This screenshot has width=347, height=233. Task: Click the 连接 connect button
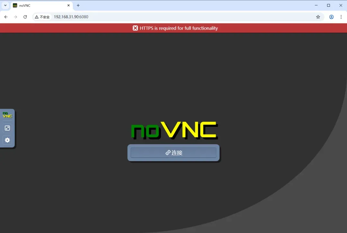(173, 153)
